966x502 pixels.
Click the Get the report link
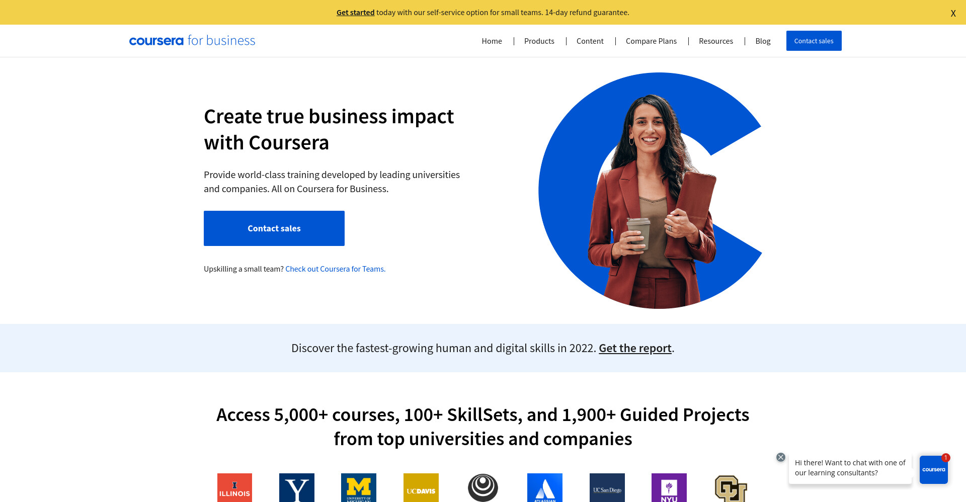[x=635, y=348]
